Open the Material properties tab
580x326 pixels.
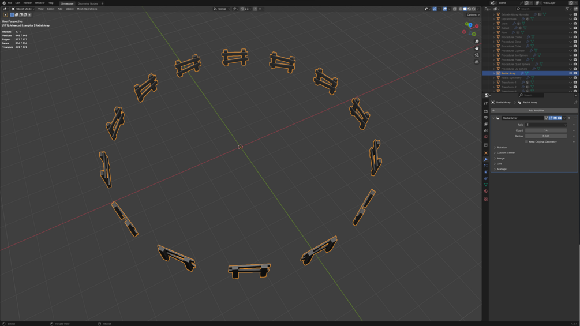[486, 191]
